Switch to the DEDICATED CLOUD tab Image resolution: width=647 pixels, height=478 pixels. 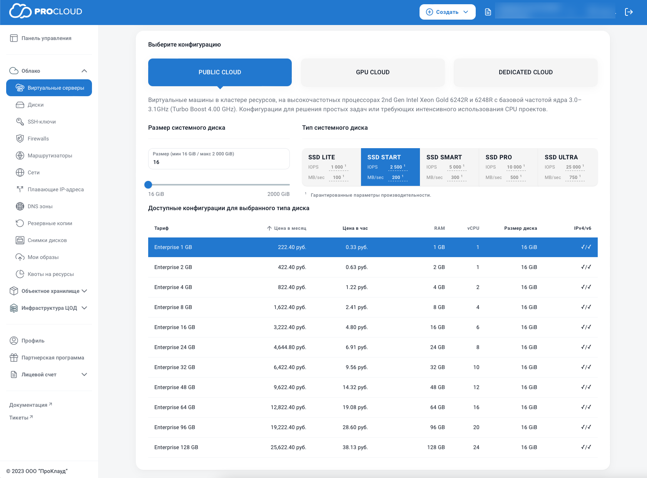click(525, 72)
